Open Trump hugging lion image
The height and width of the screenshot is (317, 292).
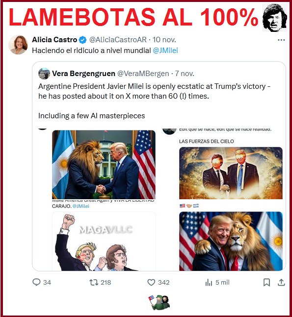[x=231, y=241]
